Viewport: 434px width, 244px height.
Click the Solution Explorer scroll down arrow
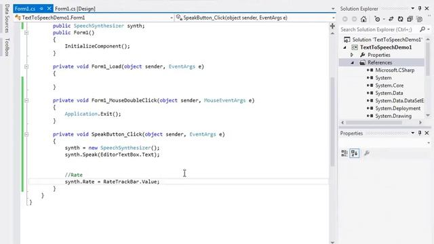(x=428, y=115)
